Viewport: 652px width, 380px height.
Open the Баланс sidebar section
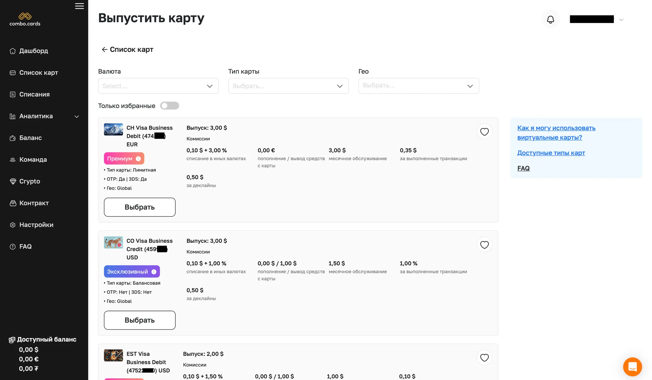(30, 138)
